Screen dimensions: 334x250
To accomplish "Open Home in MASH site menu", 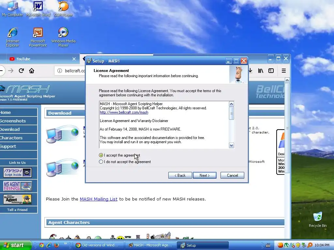I will (19, 112).
